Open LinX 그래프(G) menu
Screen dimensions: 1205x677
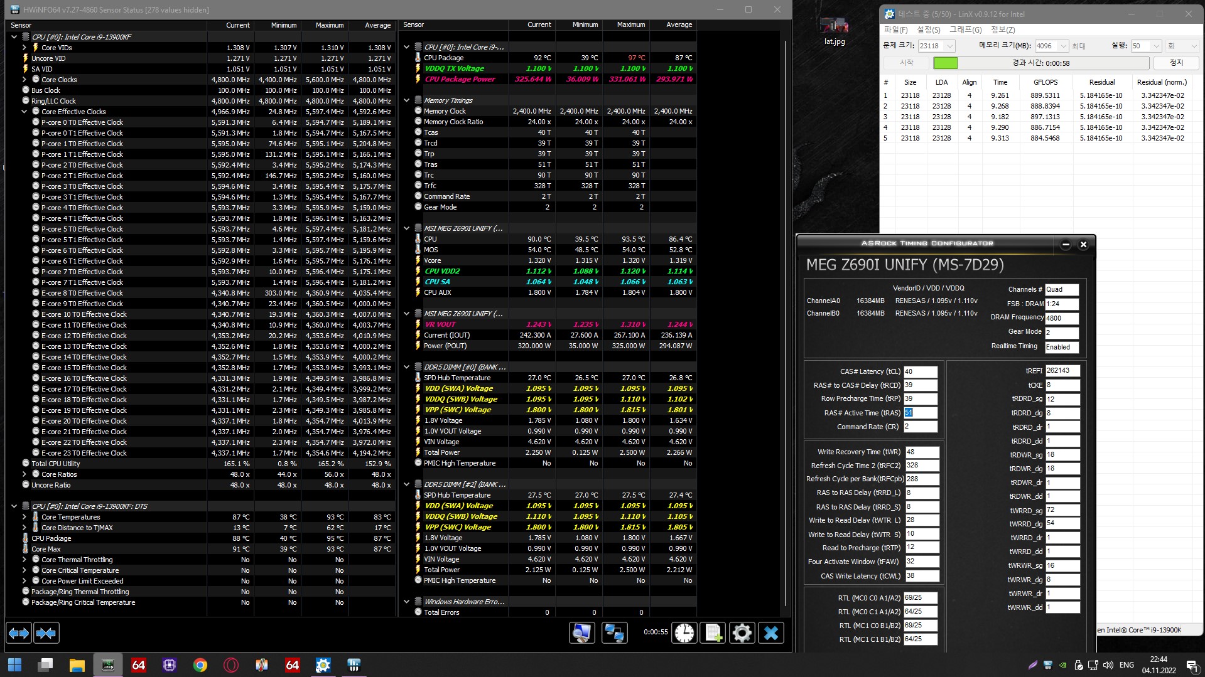pos(966,30)
